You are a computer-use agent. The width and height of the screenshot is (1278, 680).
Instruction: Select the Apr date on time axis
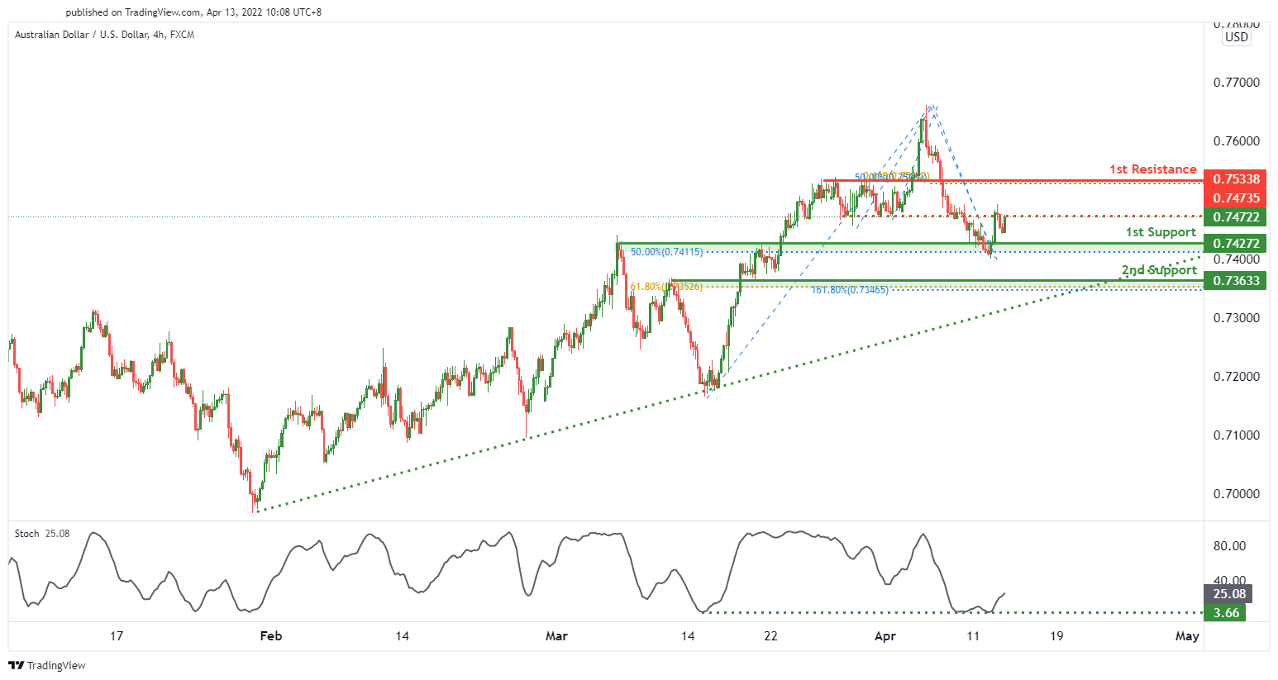click(x=885, y=636)
